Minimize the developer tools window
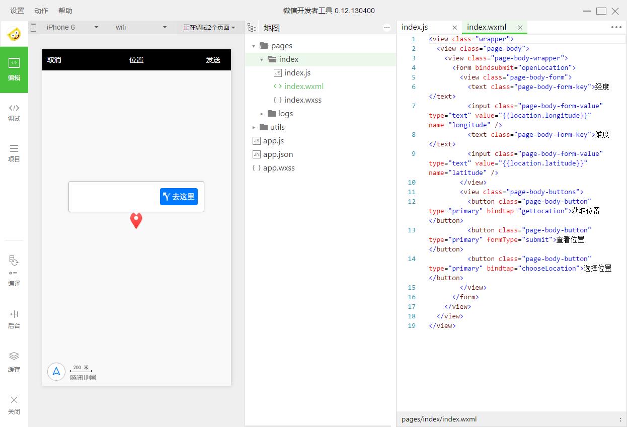The image size is (627, 427). [x=587, y=11]
